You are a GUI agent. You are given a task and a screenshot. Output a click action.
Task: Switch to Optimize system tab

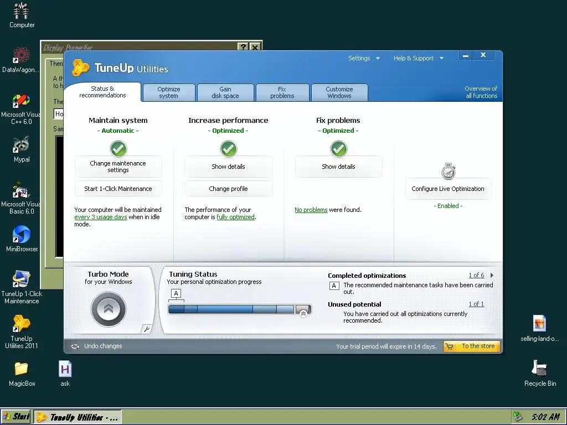pos(168,92)
